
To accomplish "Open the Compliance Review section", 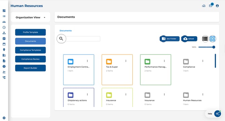I will [x=31, y=59].
